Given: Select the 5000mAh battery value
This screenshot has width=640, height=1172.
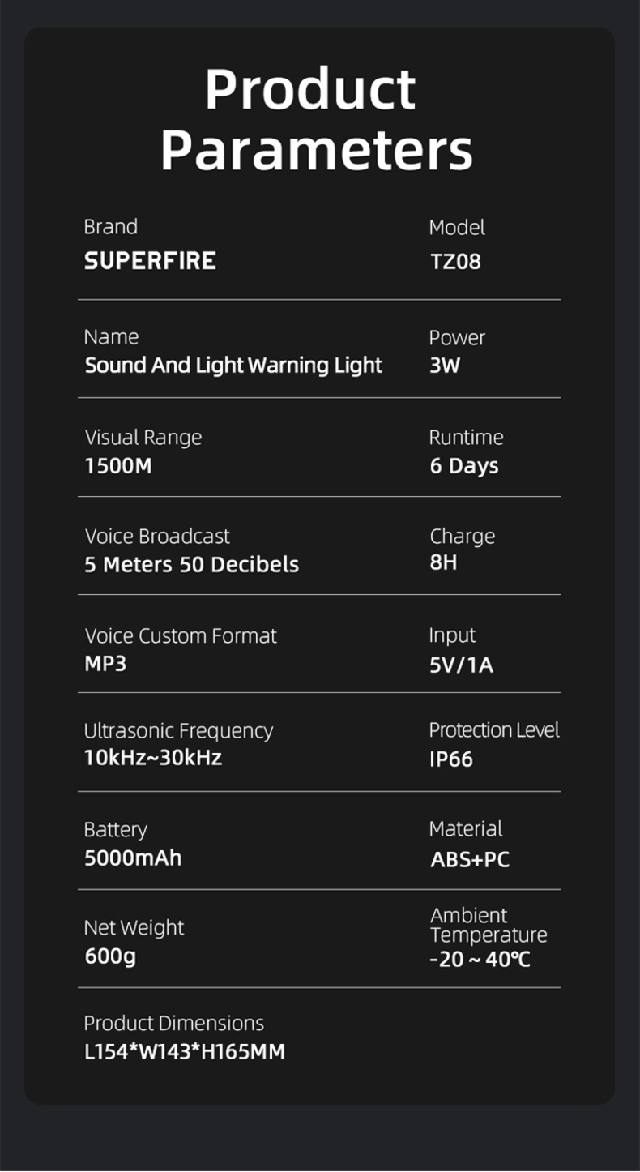Looking at the screenshot, I should click(x=133, y=858).
